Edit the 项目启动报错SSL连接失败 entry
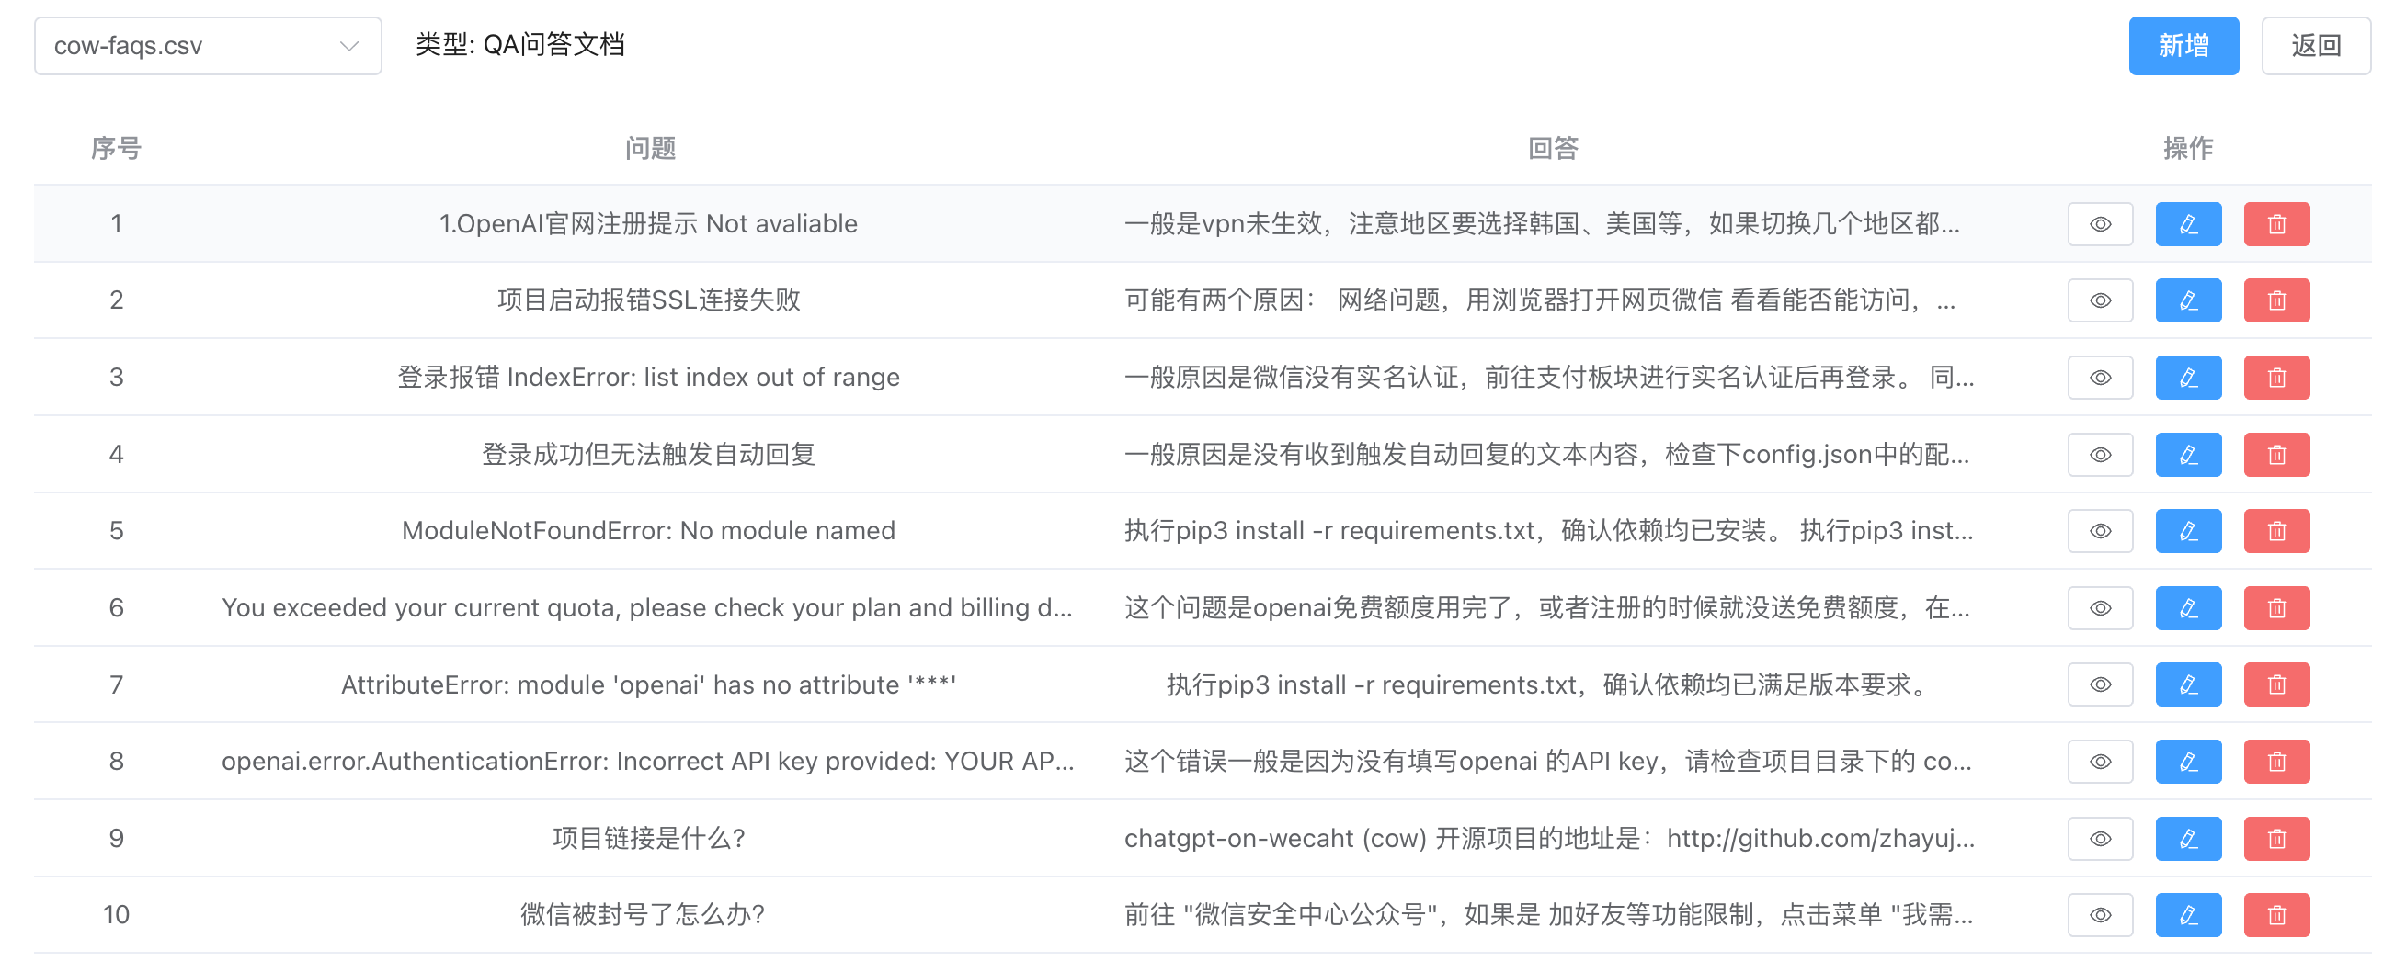Image resolution: width=2383 pixels, height=961 pixels. click(x=2187, y=300)
